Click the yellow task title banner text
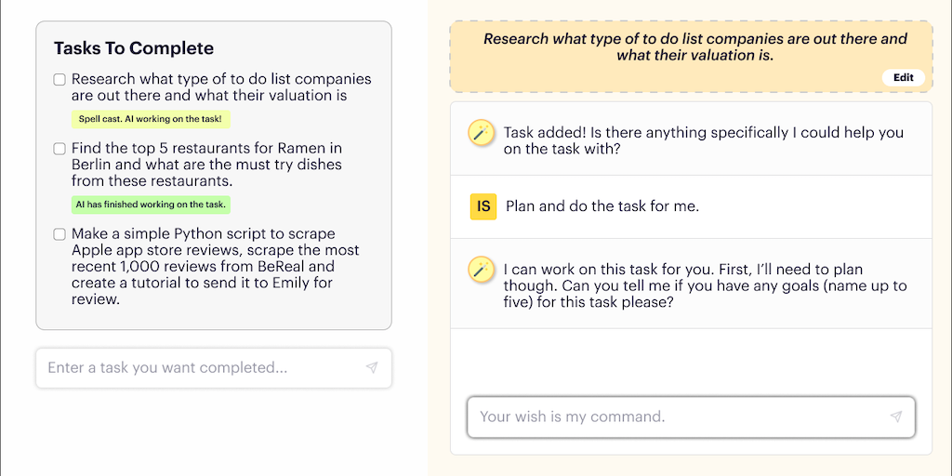 pyautogui.click(x=694, y=47)
